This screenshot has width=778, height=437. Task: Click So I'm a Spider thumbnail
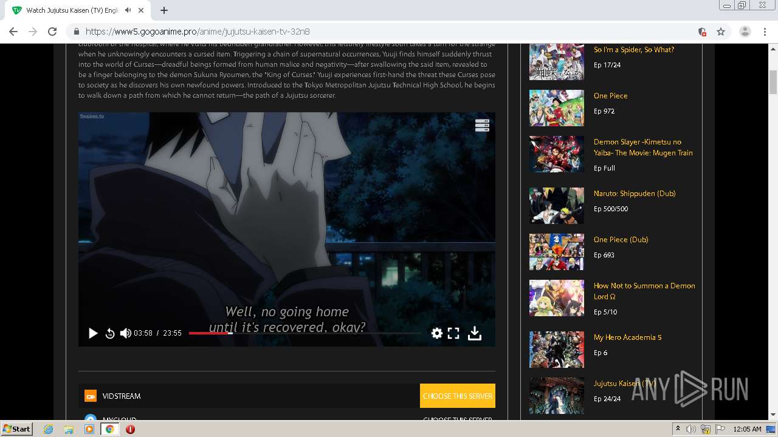(556, 62)
